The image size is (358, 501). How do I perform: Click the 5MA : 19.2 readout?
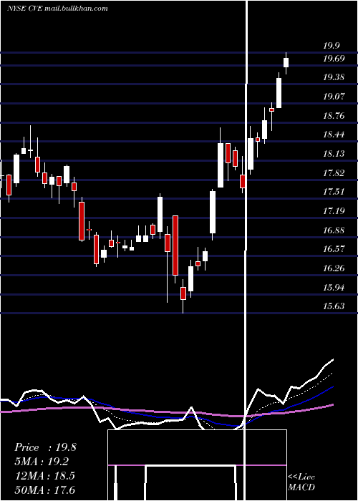click(42, 462)
